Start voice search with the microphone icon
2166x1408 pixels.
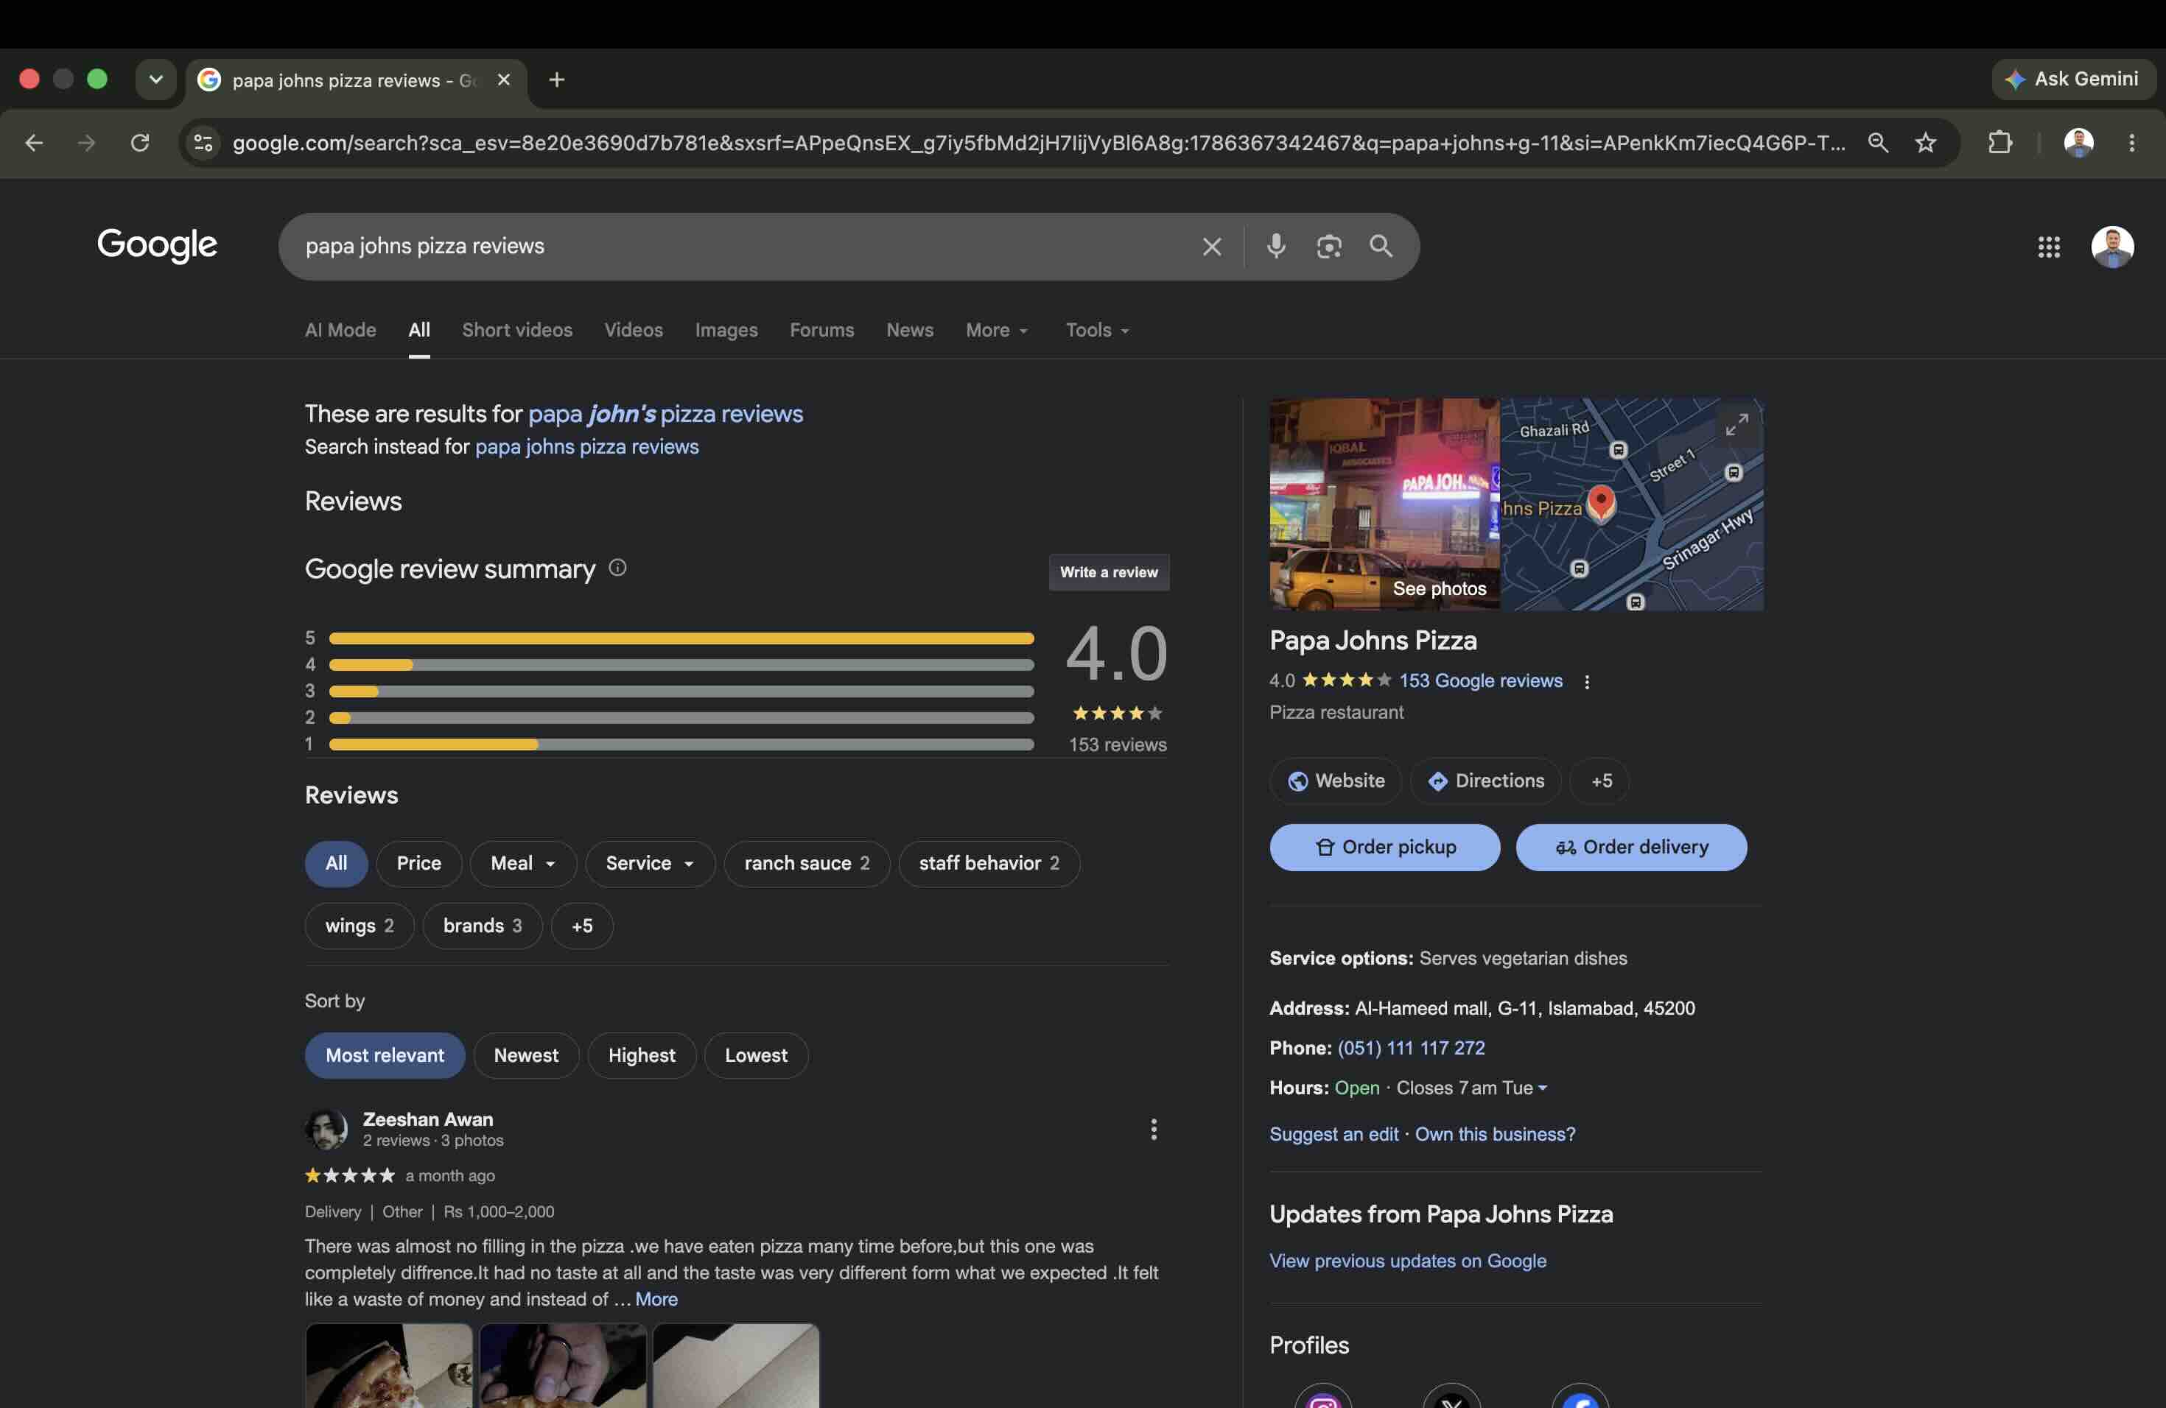point(1276,247)
